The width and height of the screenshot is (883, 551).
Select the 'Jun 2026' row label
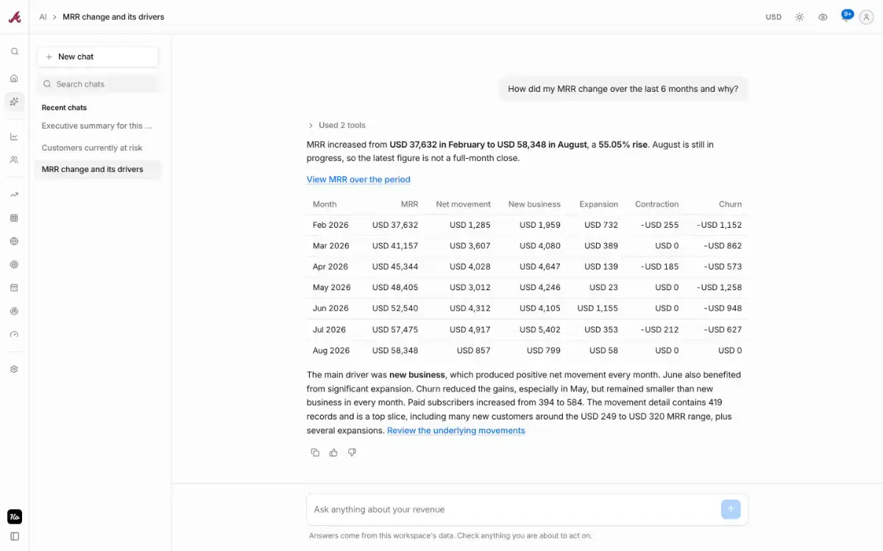click(330, 309)
